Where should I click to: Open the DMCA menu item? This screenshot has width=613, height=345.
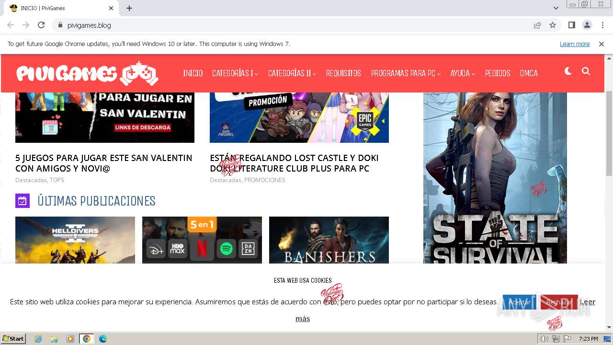click(529, 73)
